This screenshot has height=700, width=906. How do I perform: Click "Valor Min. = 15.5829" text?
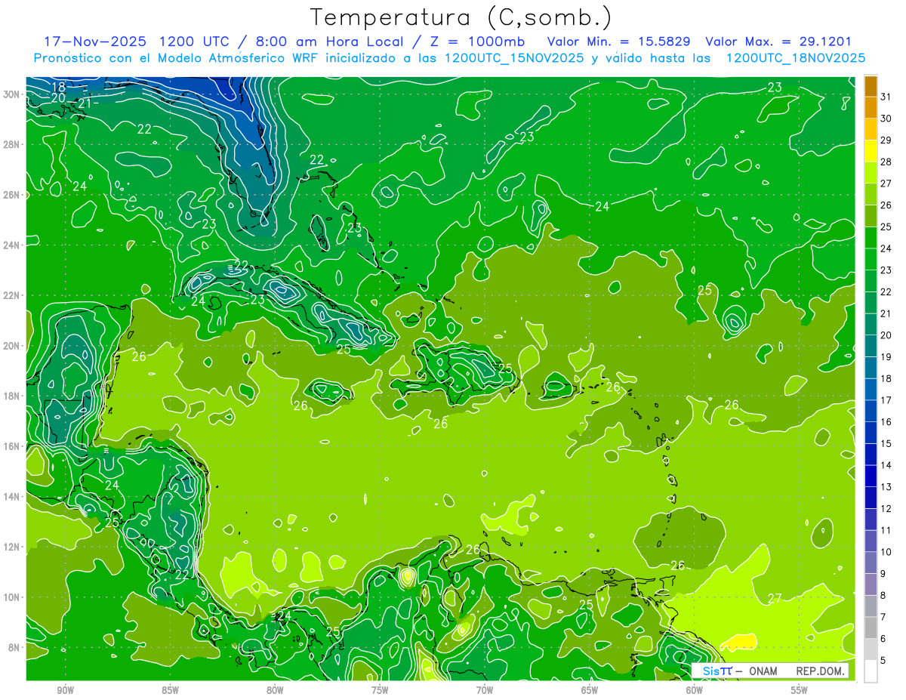pyautogui.click(x=620, y=42)
